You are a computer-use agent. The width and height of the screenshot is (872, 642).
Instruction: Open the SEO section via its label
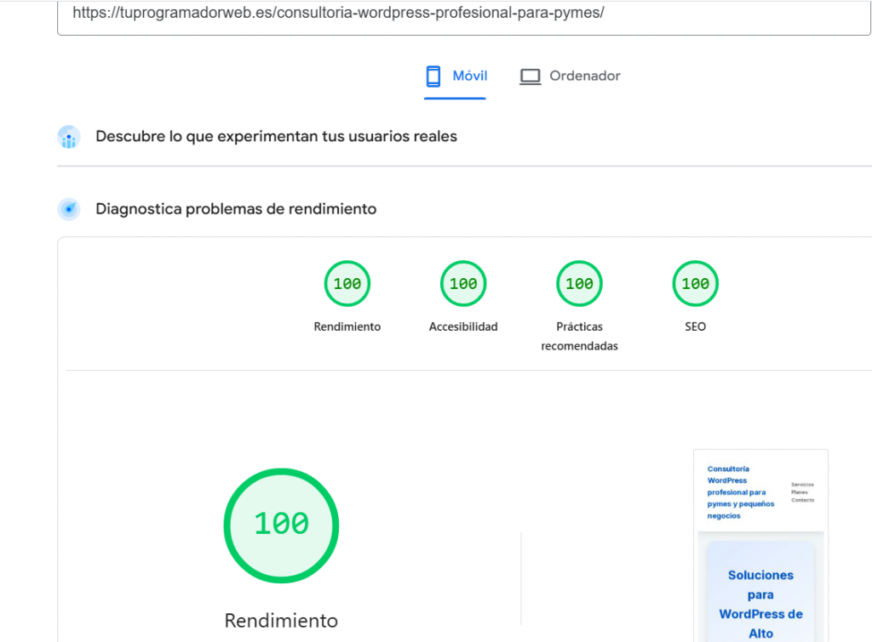point(695,327)
